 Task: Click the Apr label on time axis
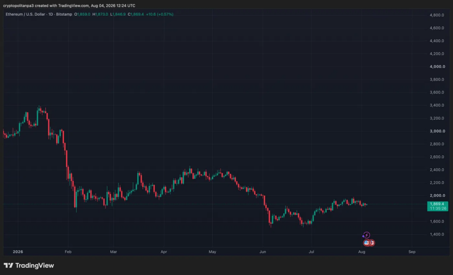coord(164,252)
